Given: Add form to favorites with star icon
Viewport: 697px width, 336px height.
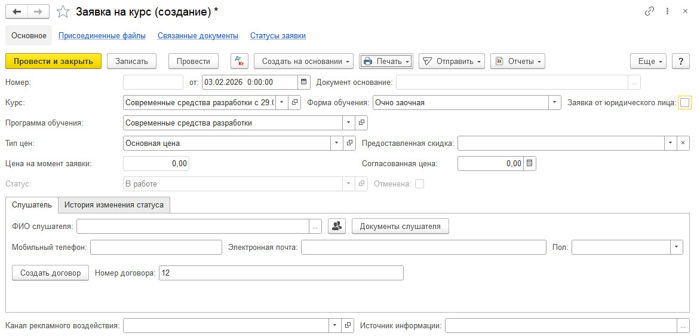Looking at the screenshot, I should (x=63, y=12).
